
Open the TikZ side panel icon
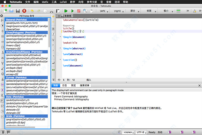pos(2,111)
